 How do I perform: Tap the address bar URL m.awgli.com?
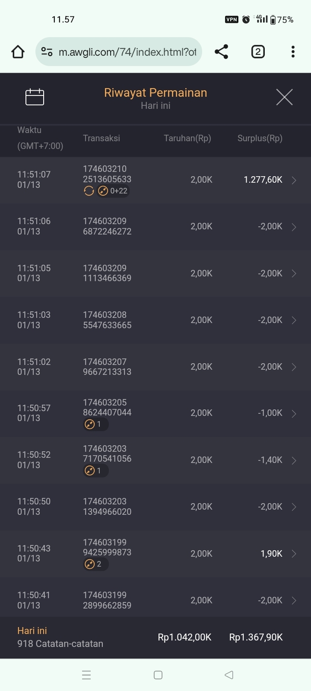pyautogui.click(x=127, y=52)
